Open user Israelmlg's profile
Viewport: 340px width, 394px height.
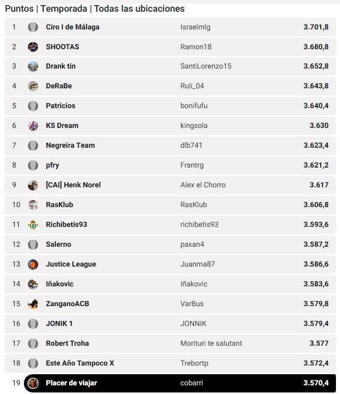tap(195, 27)
